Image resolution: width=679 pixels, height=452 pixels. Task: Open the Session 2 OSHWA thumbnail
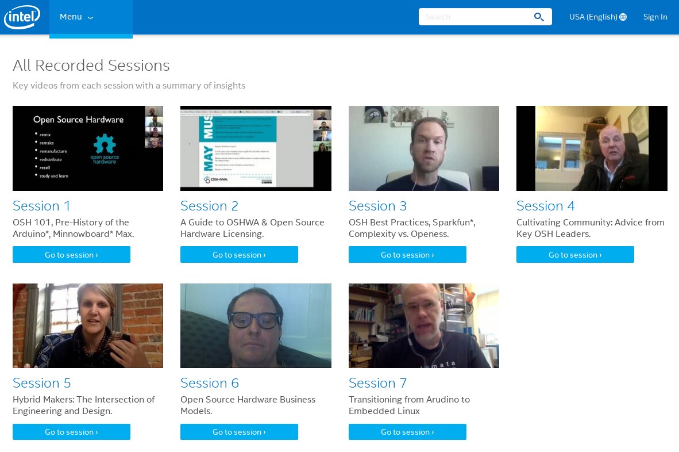tap(256, 148)
